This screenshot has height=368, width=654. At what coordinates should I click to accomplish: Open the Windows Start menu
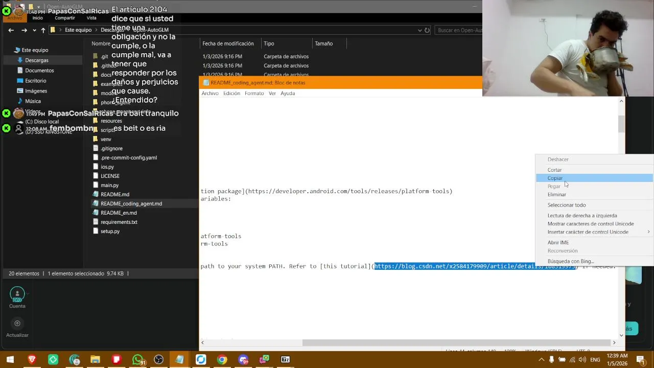pyautogui.click(x=10, y=360)
